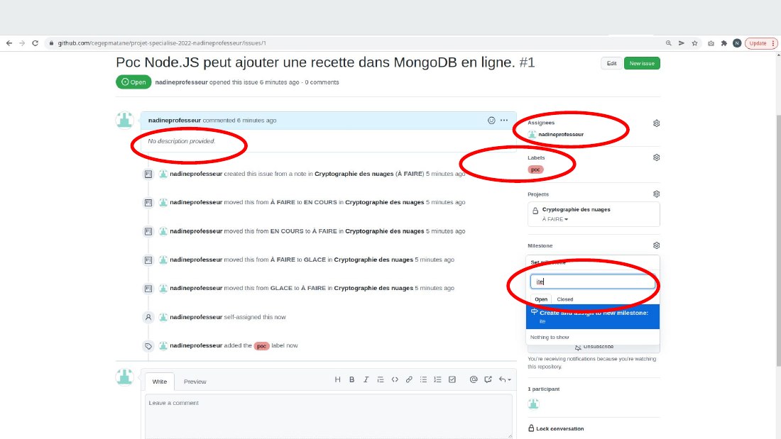The width and height of the screenshot is (781, 439).
Task: Click the Edit issue title button
Action: (611, 63)
